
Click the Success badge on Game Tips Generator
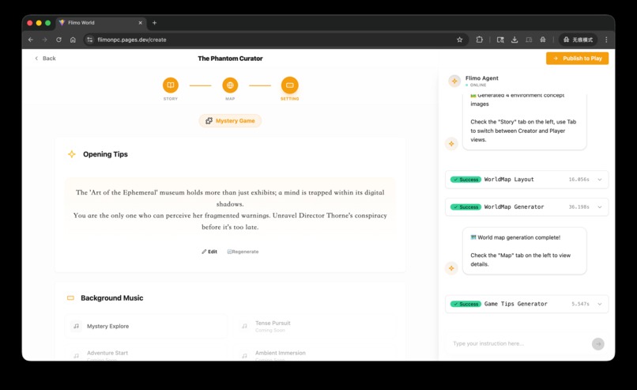(465, 304)
